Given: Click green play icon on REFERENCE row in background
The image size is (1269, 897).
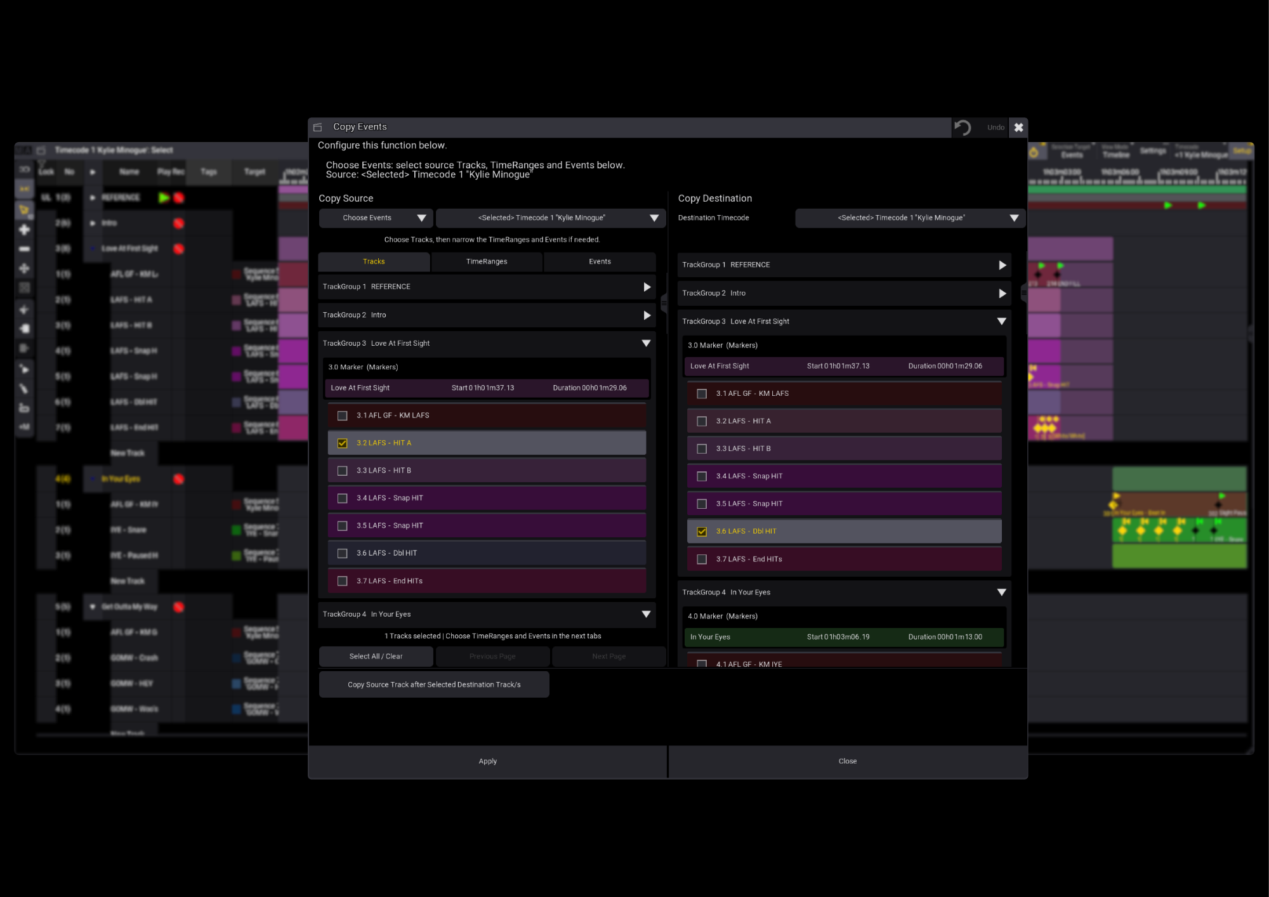Looking at the screenshot, I should [x=164, y=198].
